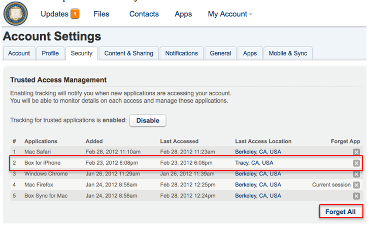Screen dimensions: 369x225
Task: Click the Applications column header
Action: (41, 141)
